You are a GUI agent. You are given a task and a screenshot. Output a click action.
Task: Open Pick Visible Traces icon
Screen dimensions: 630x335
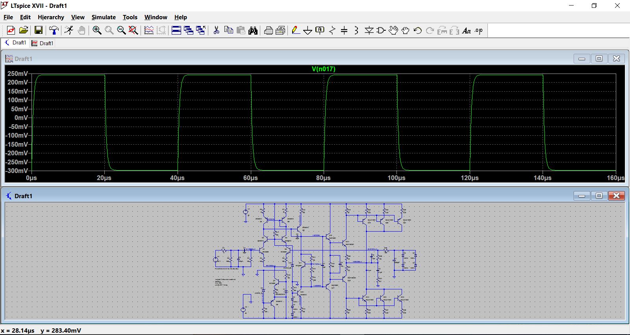pos(149,30)
